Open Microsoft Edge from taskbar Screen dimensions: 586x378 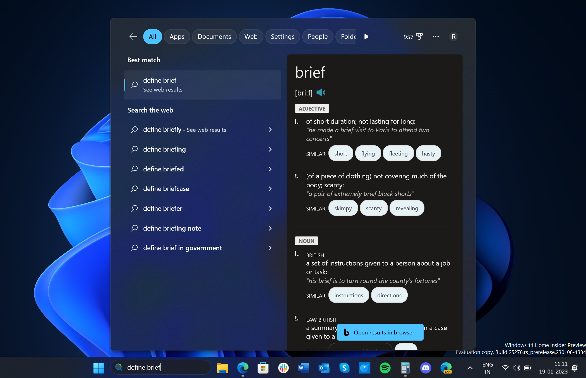[x=242, y=367]
